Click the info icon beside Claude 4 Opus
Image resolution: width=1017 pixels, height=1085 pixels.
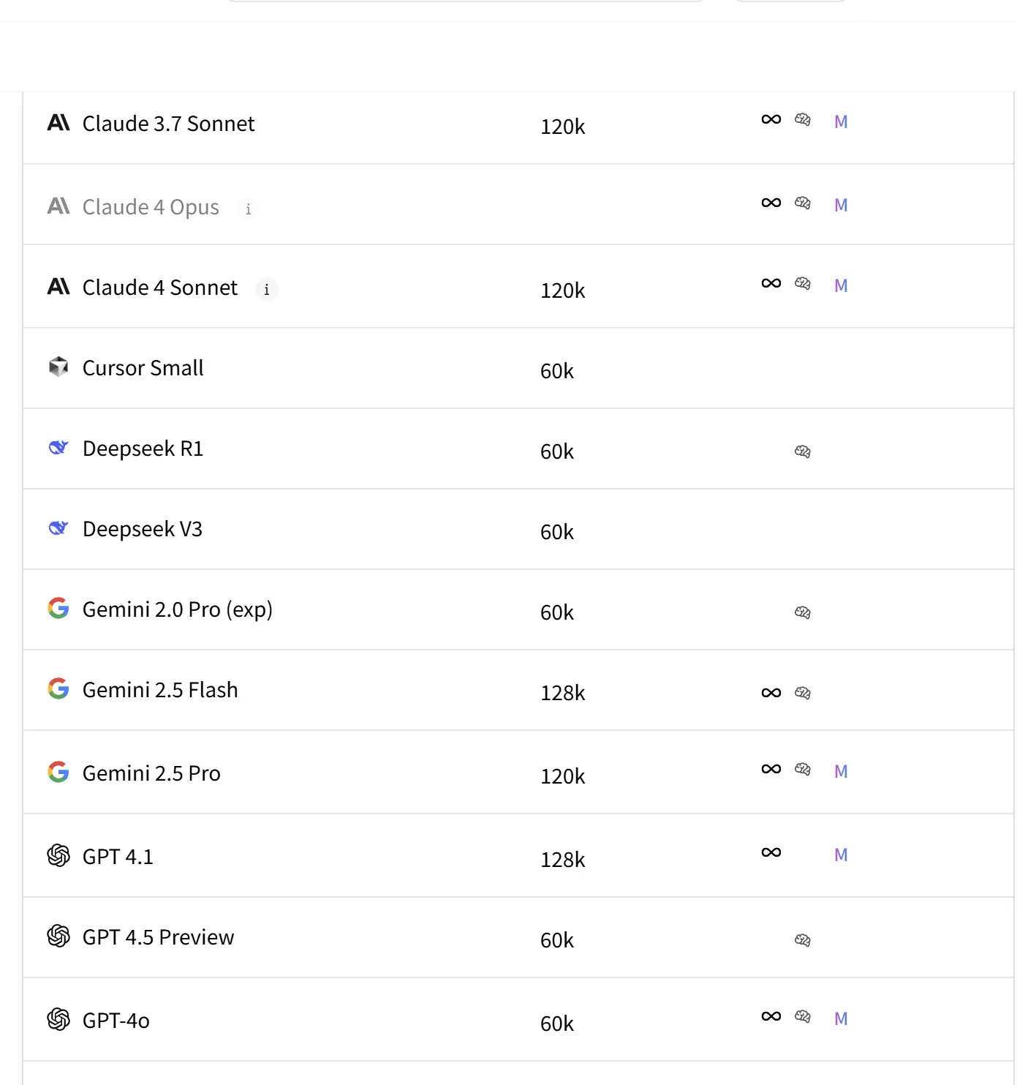[x=249, y=209]
